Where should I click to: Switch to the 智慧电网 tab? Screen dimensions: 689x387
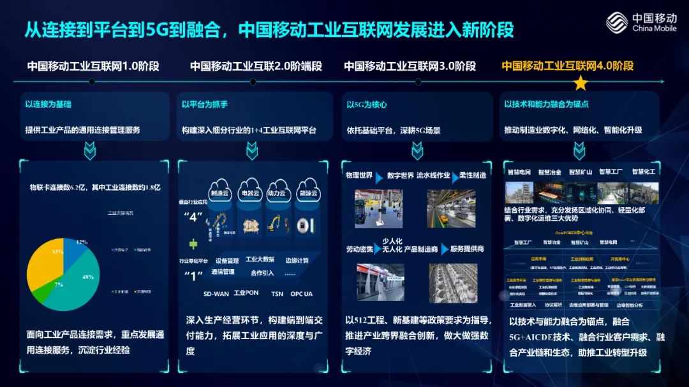pos(519,172)
